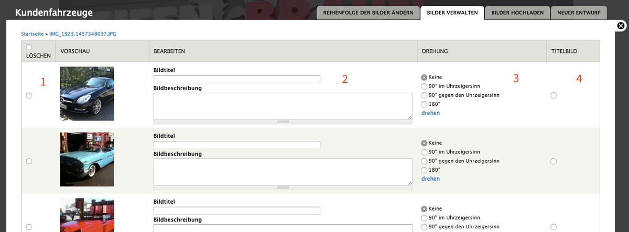Select 180° rotation for the first image

point(425,104)
